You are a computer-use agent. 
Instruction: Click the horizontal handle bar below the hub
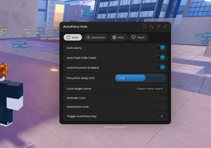(115, 127)
